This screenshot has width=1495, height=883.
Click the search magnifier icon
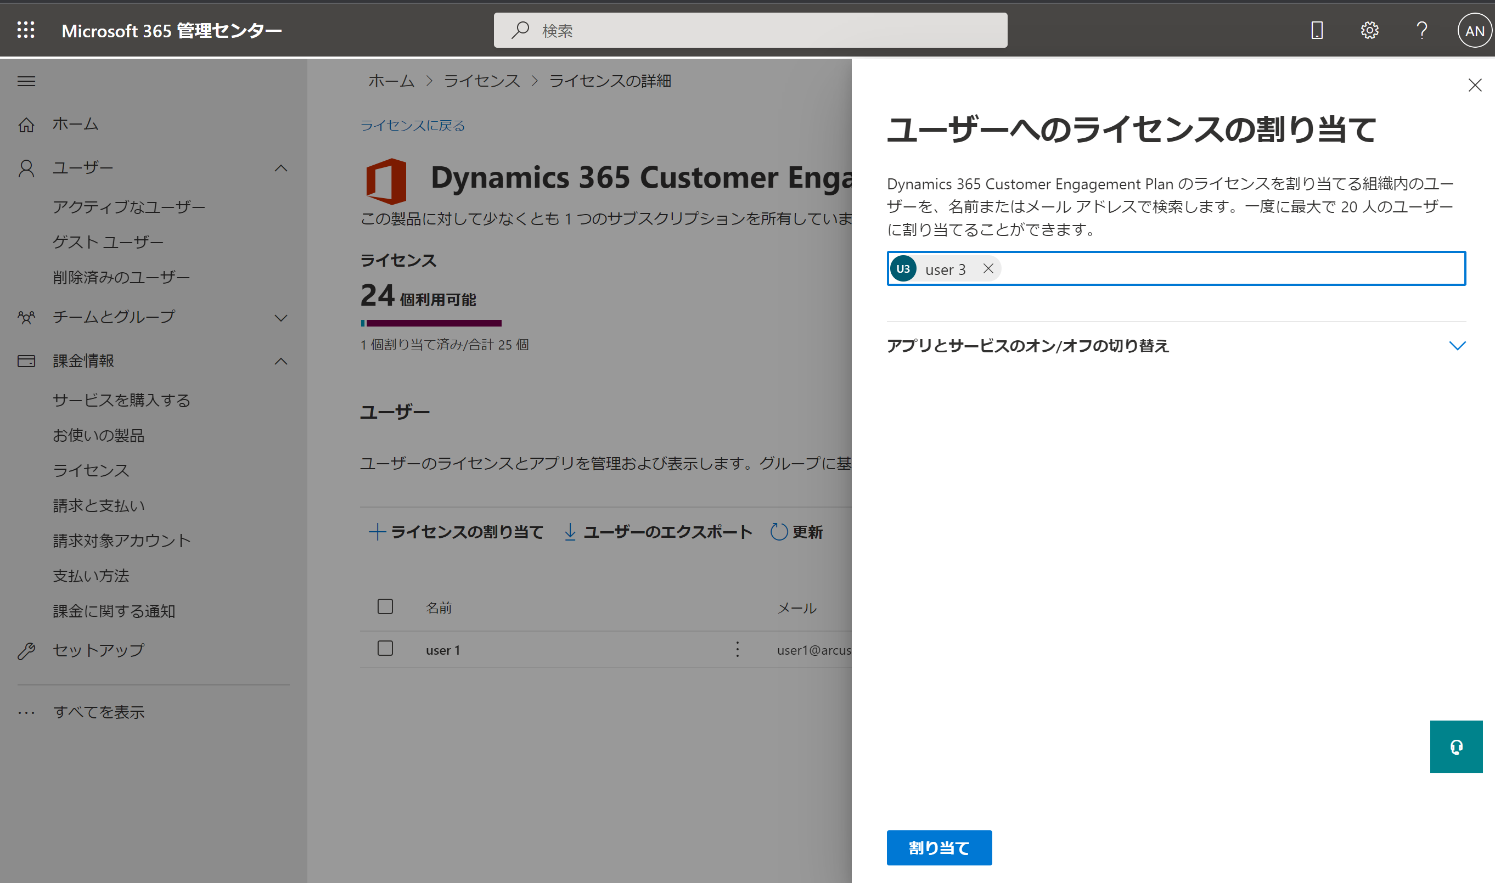pos(520,30)
